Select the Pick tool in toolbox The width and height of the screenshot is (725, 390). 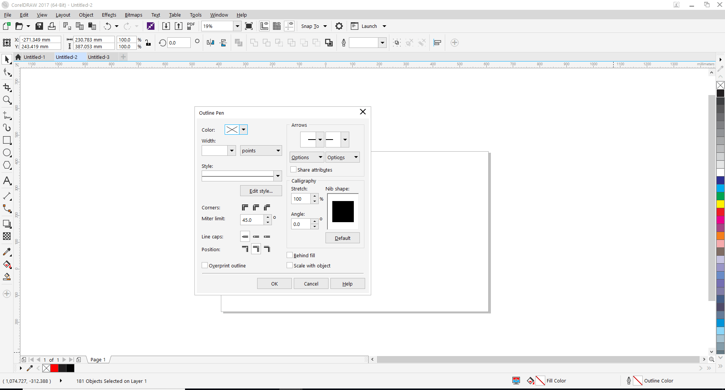click(x=7, y=59)
